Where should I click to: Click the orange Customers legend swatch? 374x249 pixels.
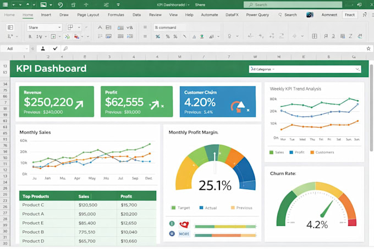(x=312, y=152)
